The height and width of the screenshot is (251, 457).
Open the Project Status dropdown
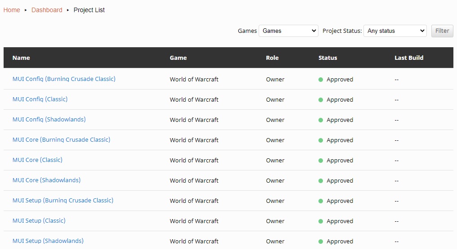pyautogui.click(x=395, y=31)
